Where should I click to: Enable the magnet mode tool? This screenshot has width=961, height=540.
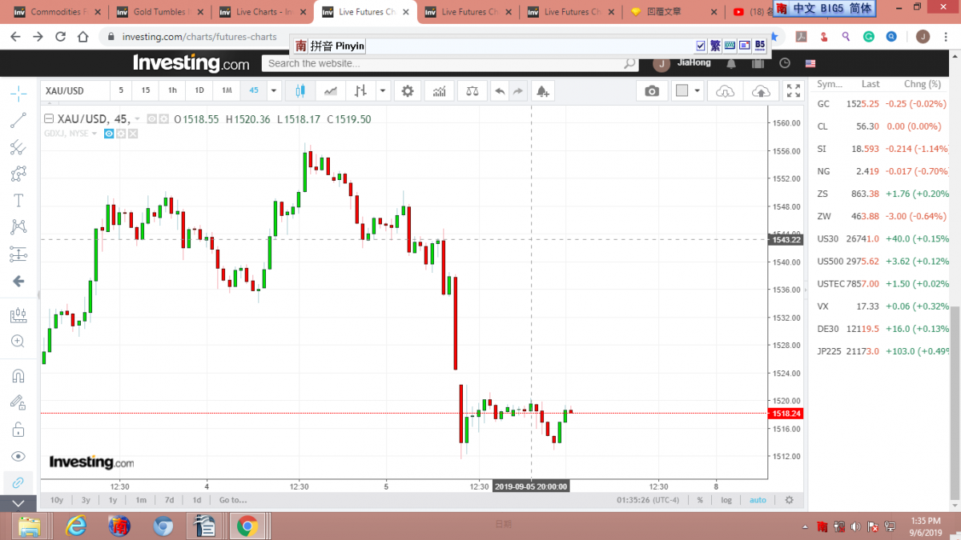(x=18, y=376)
